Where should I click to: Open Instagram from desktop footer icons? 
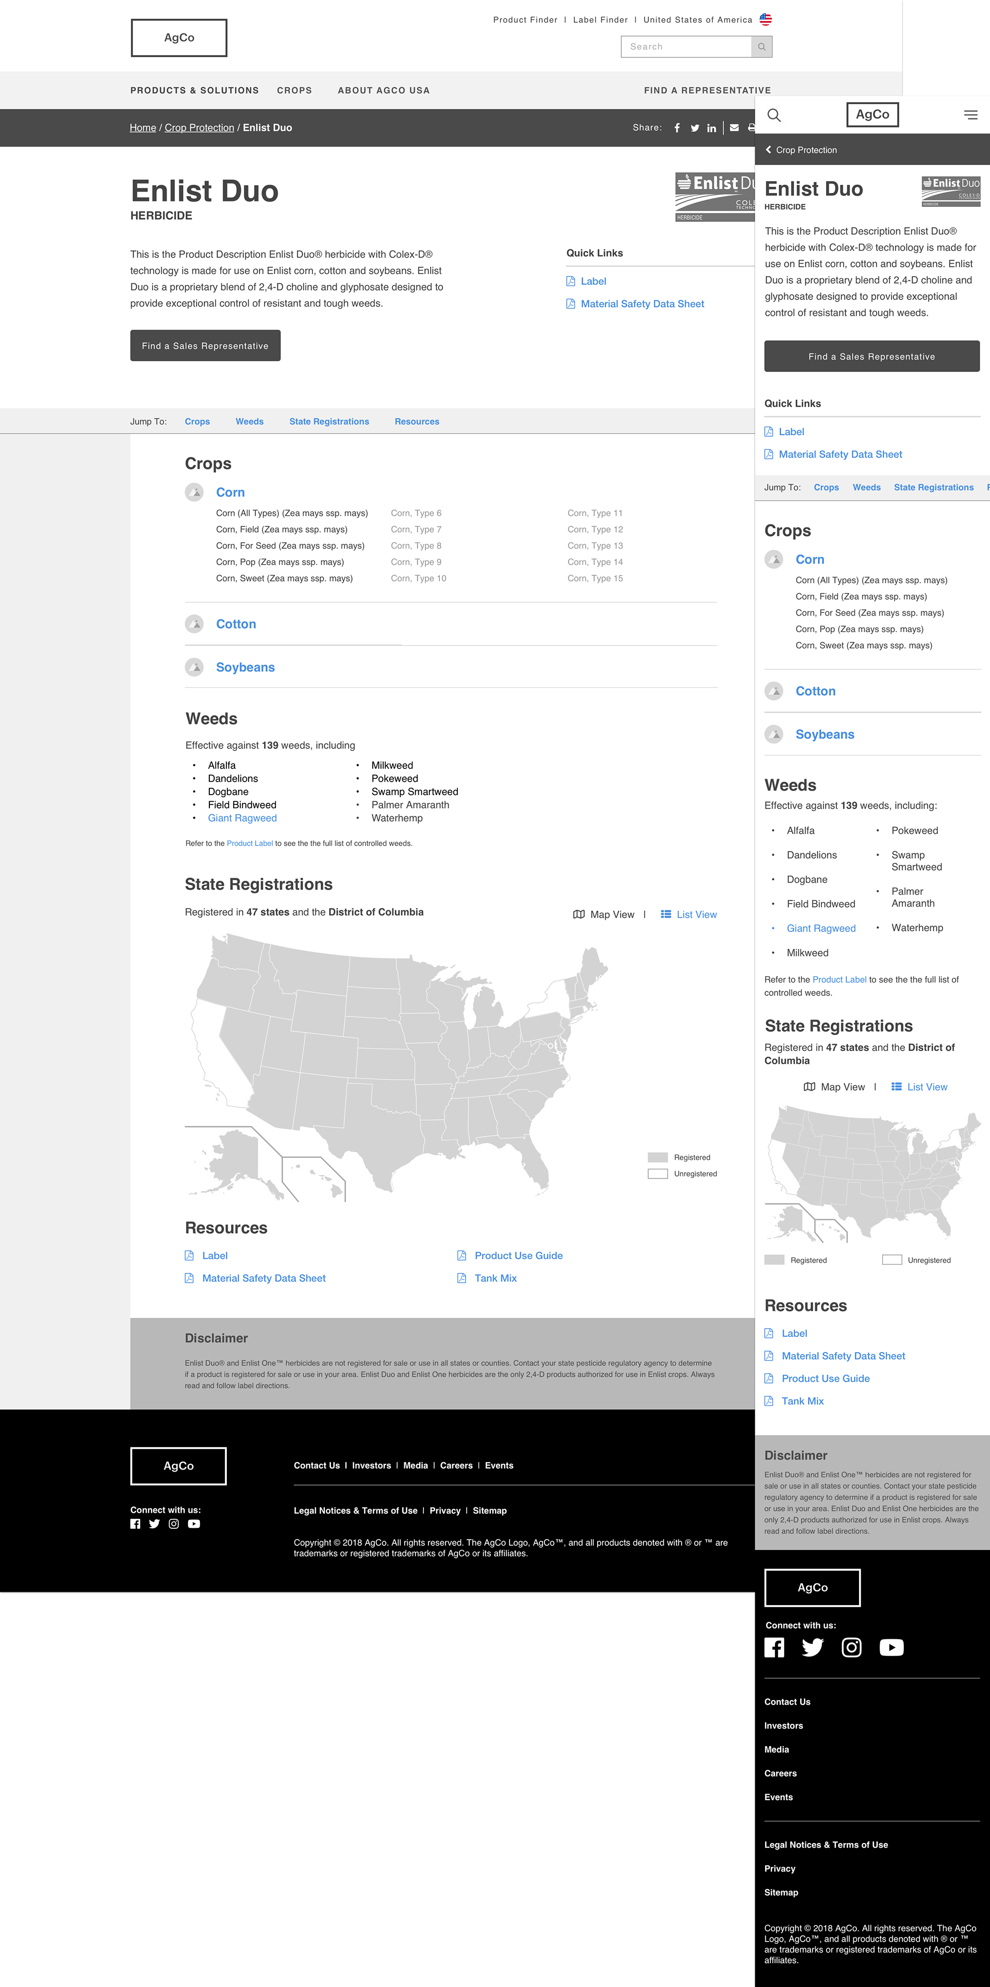coord(174,1524)
